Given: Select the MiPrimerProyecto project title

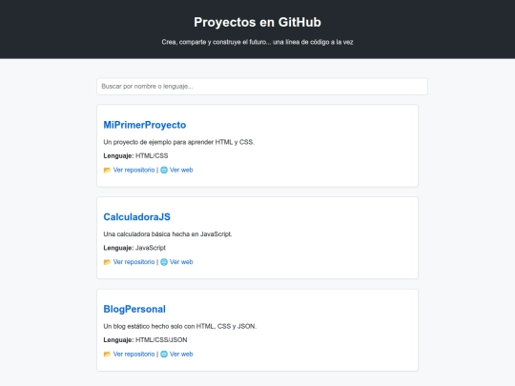Looking at the screenshot, I should click(145, 125).
